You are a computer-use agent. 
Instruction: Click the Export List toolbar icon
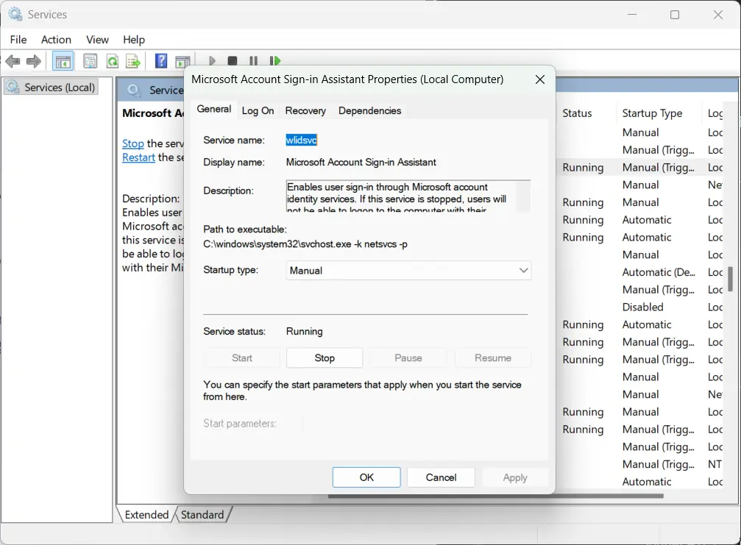coord(133,61)
